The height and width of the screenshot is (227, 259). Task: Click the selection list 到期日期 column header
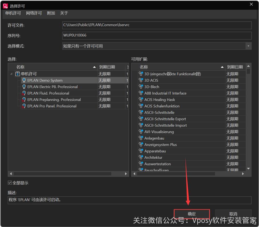[x=111, y=67]
